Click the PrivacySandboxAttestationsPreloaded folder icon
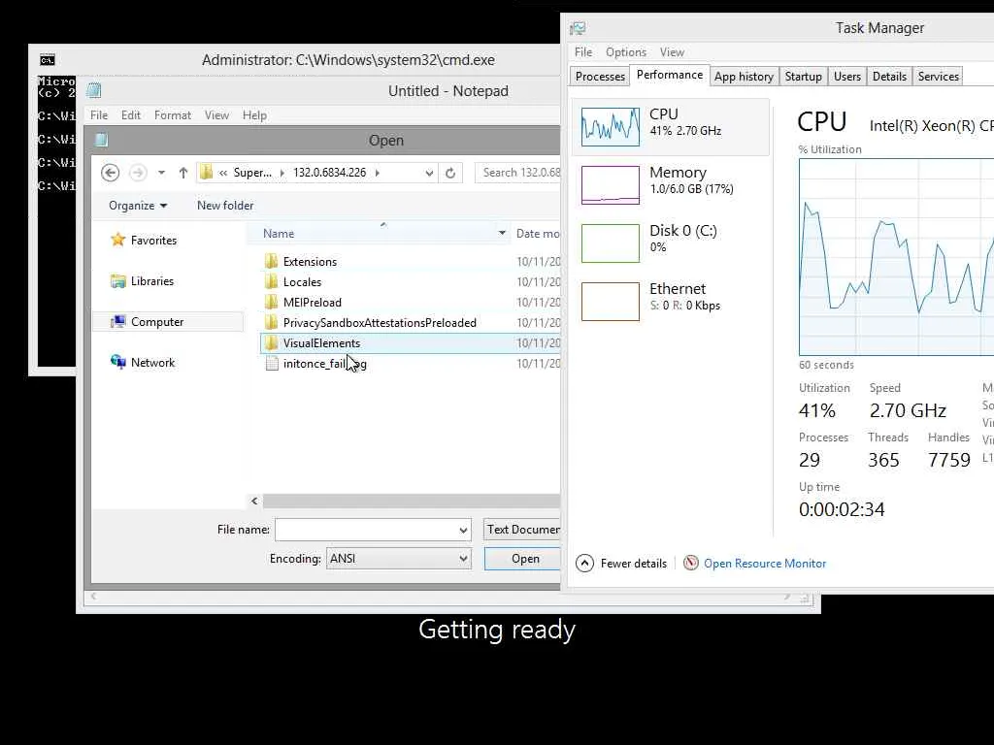This screenshot has height=745, width=994. click(272, 322)
